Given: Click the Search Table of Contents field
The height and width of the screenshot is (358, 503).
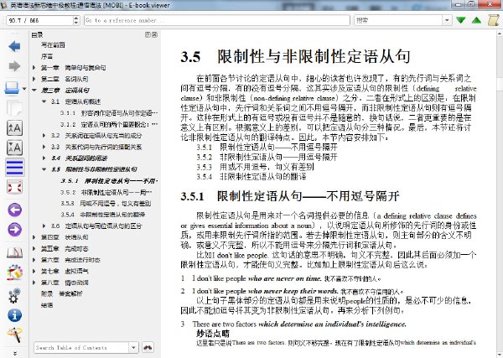Looking at the screenshot, I should [81, 347].
